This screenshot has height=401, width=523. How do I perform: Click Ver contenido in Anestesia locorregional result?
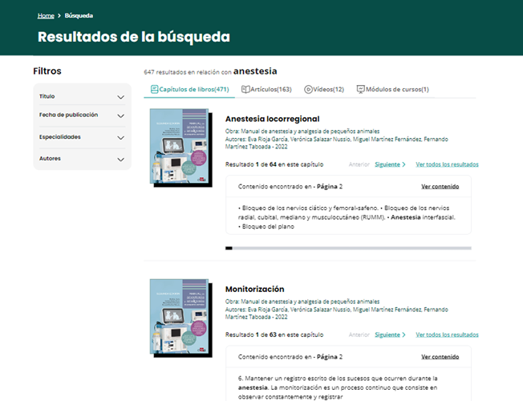click(x=440, y=186)
